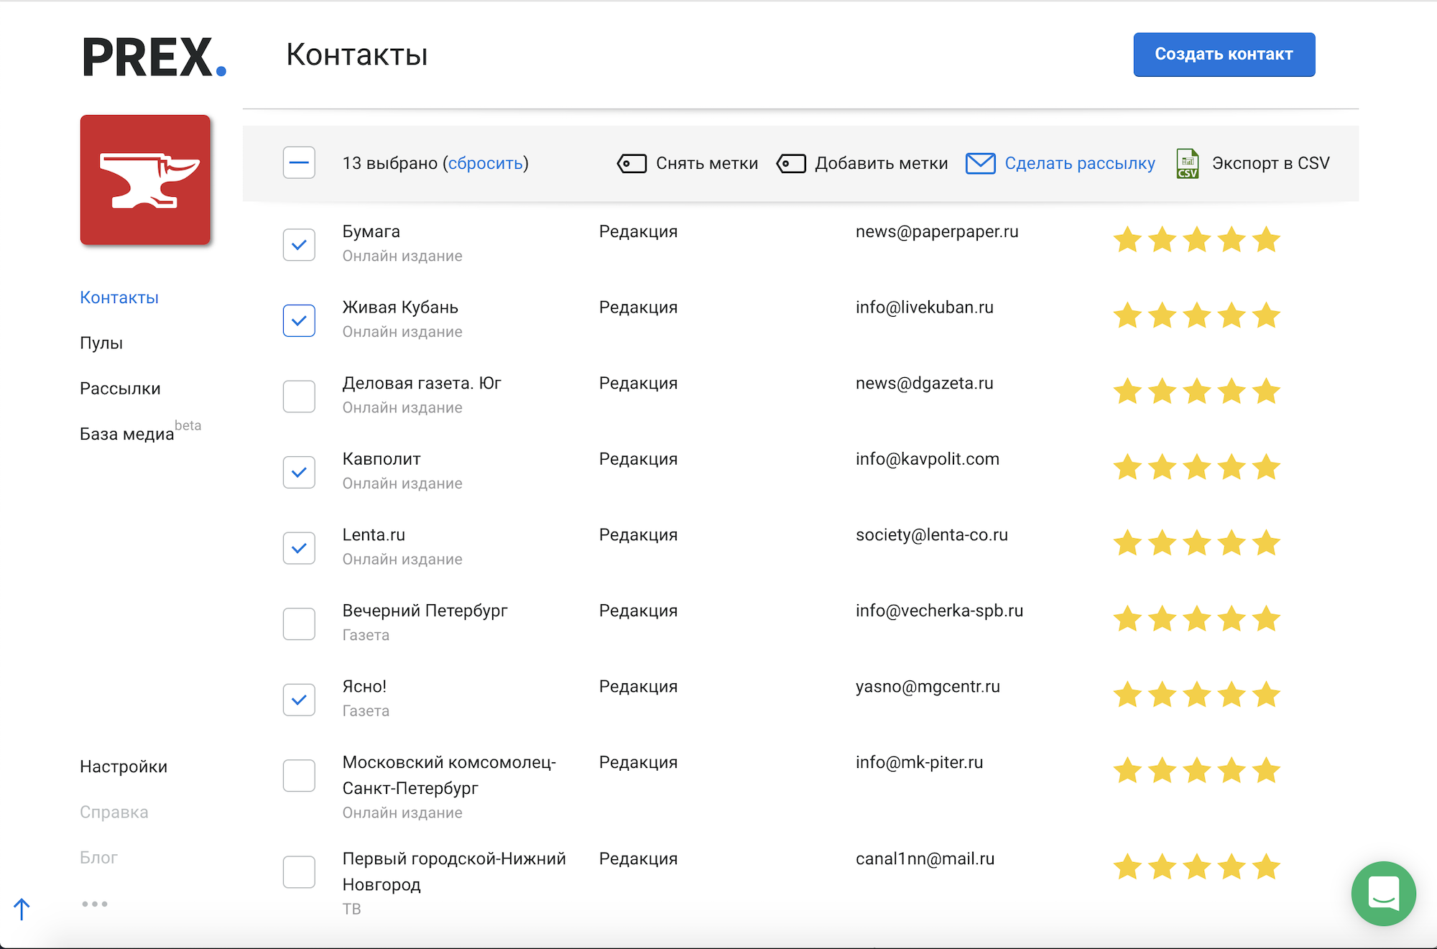The image size is (1437, 949).
Task: Click the сбросить link to reset selection
Action: click(486, 164)
